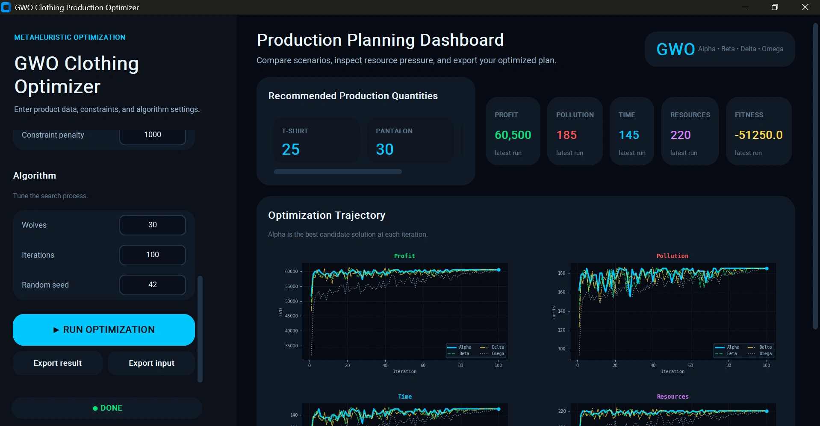Select the Profit metric card
Image resolution: width=820 pixels, height=426 pixels.
pos(513,131)
